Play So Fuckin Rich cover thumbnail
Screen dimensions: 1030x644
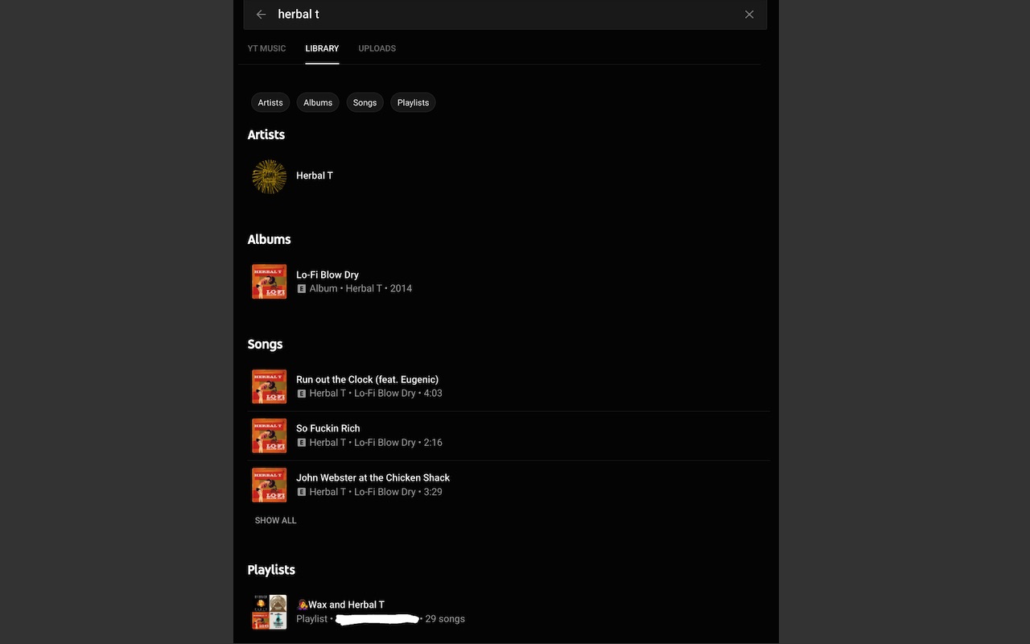point(269,436)
